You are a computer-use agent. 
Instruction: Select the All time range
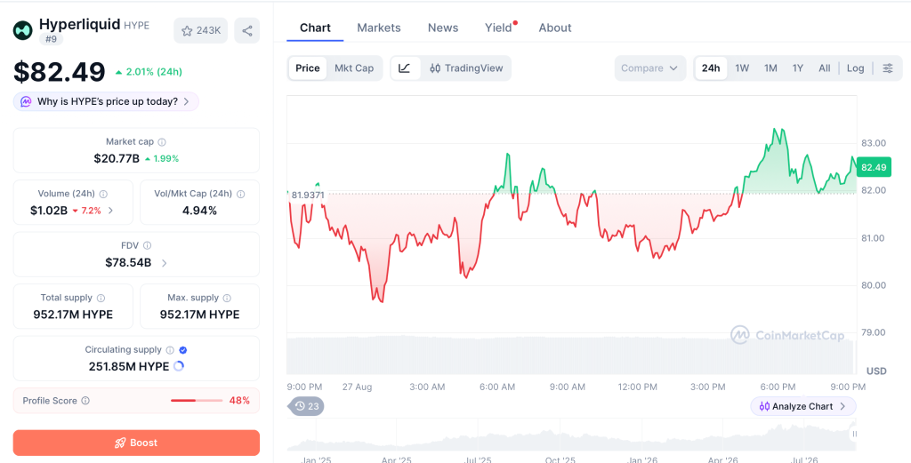[825, 68]
